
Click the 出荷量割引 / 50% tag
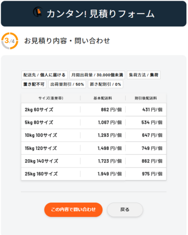67,84
